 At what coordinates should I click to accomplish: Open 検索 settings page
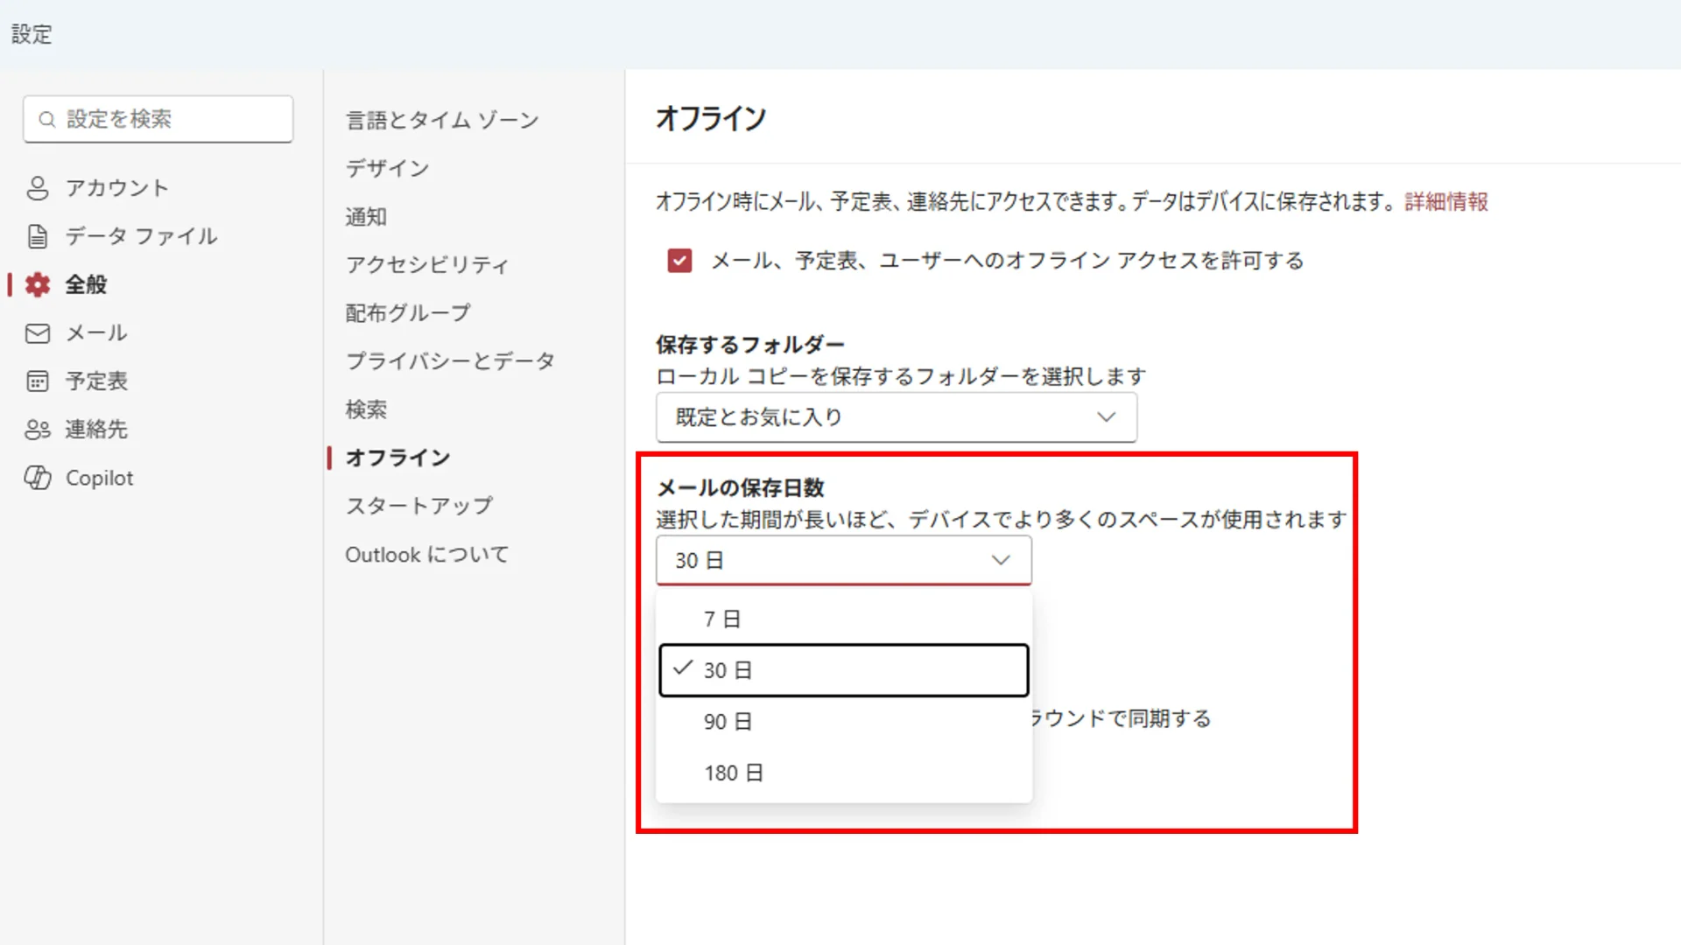366,409
